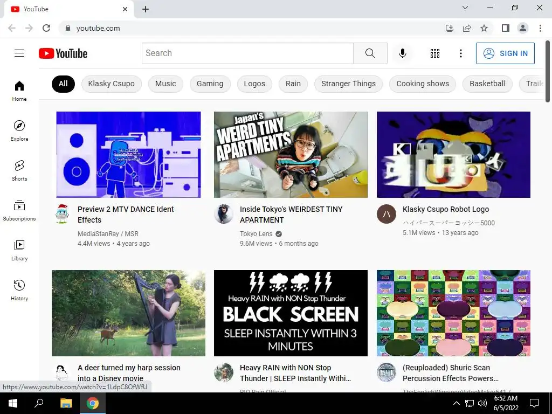Go forward in browser history

tap(29, 28)
